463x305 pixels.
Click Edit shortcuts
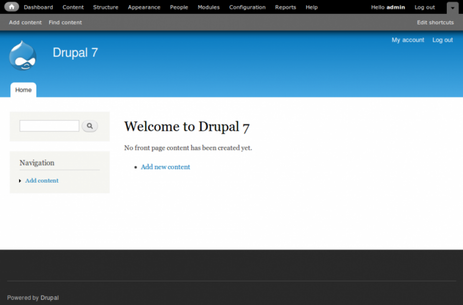pos(435,22)
